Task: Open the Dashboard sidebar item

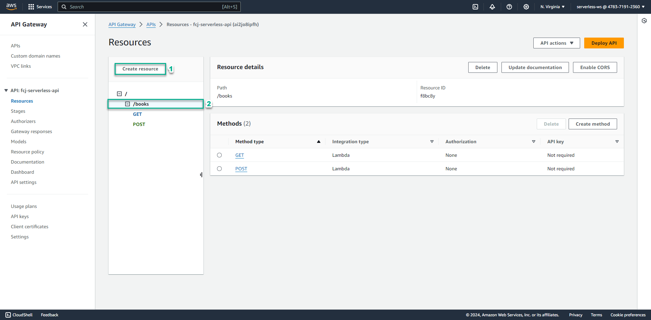Action: coord(22,172)
